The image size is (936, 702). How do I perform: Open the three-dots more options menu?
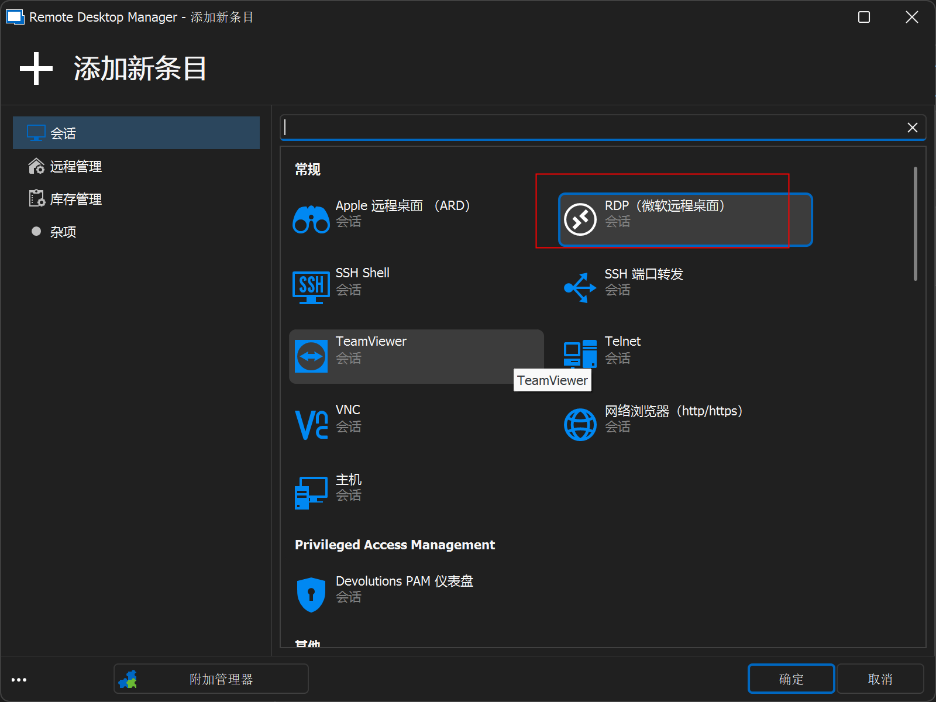(x=19, y=680)
